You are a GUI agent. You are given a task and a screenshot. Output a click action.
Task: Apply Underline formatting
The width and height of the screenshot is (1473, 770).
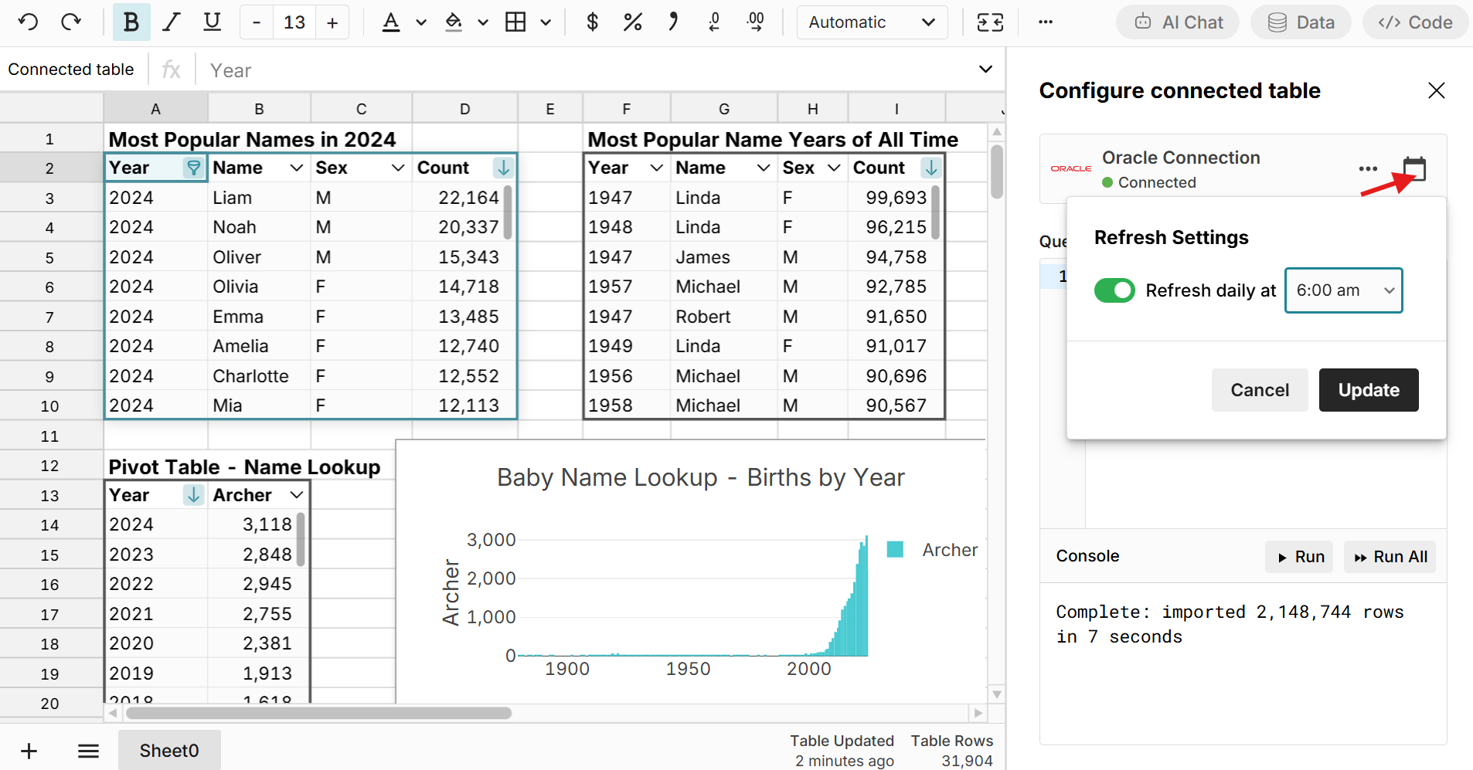(212, 22)
